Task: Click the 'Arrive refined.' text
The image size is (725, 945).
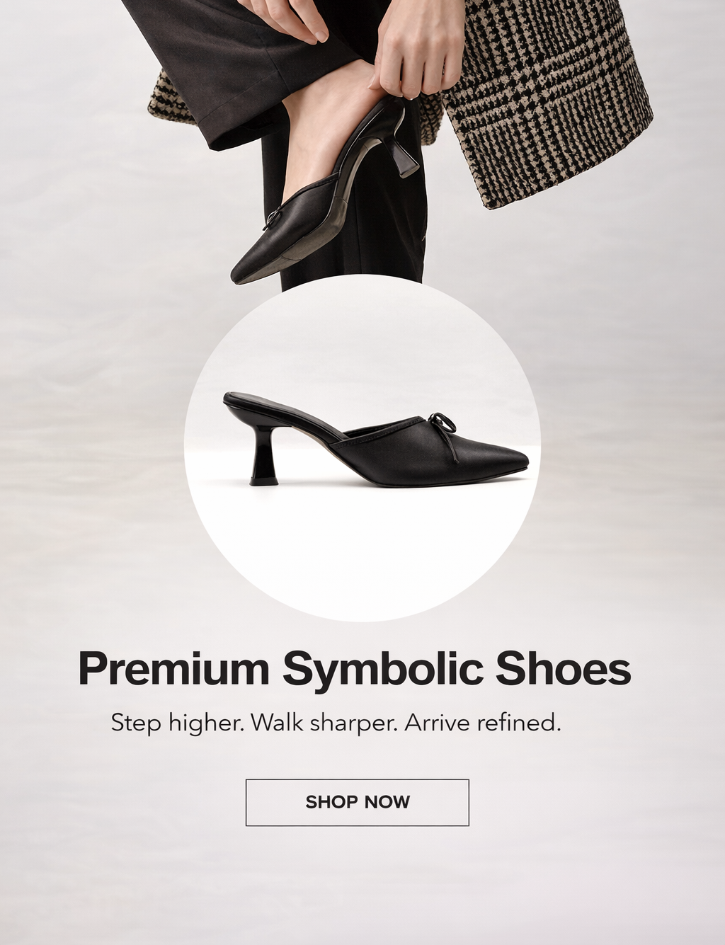Action: 483,723
